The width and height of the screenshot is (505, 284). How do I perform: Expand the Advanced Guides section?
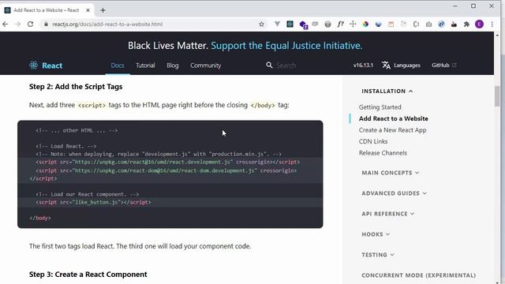pos(395,193)
